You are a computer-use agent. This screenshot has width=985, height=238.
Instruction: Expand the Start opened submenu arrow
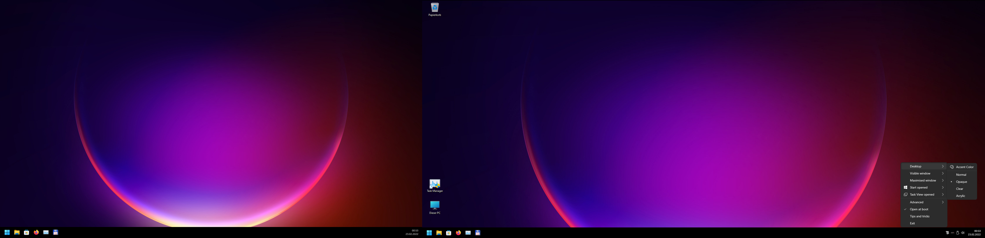point(943,187)
